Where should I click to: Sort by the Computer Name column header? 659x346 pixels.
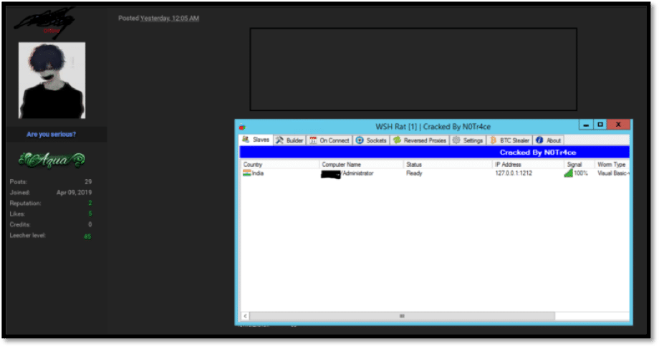click(362, 164)
